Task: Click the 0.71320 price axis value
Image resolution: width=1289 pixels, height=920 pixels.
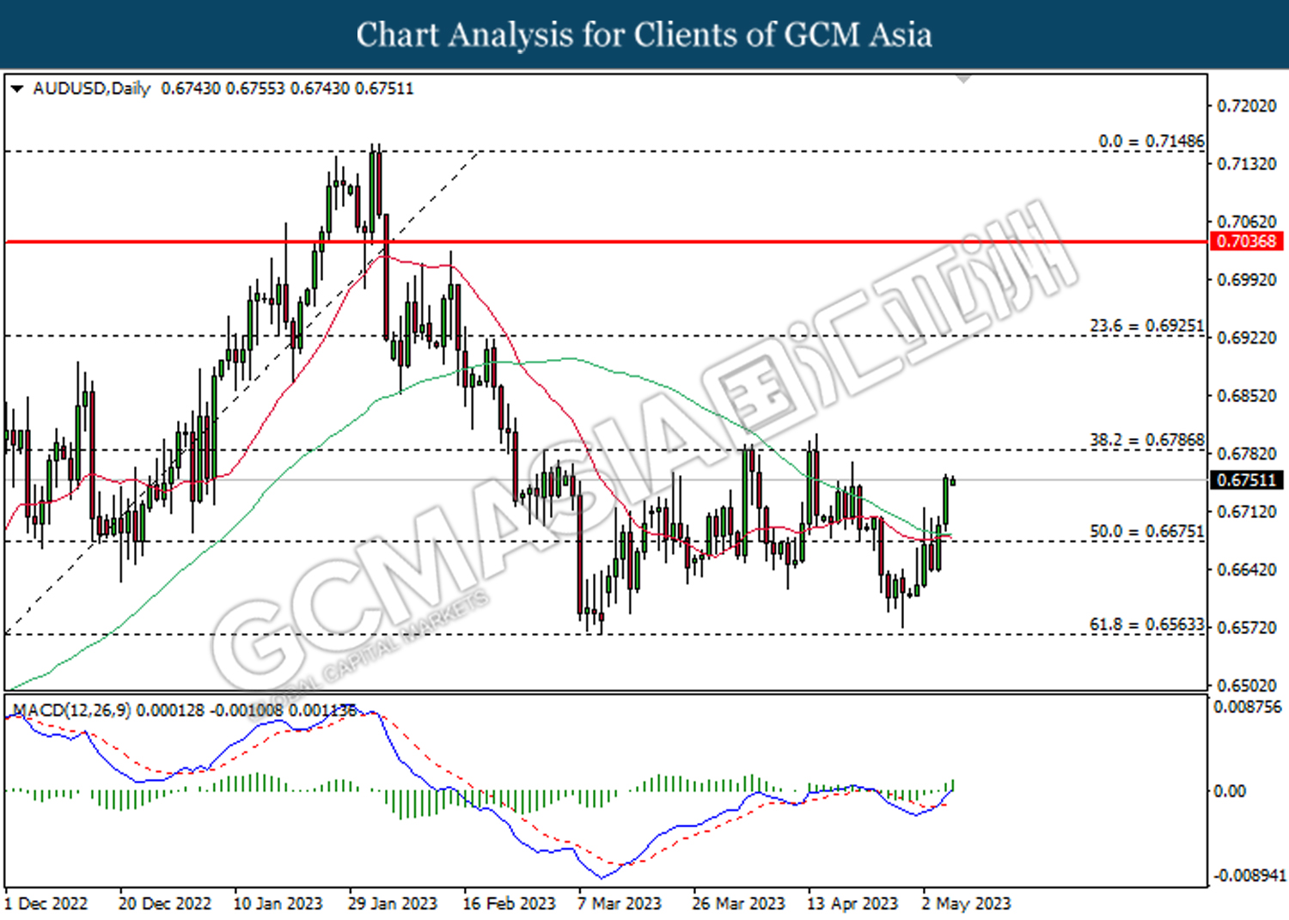Action: click(1247, 163)
